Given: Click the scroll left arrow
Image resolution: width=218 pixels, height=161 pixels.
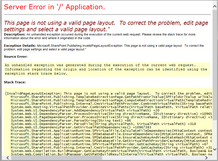Looking at the screenshot, I should click(8, 158).
